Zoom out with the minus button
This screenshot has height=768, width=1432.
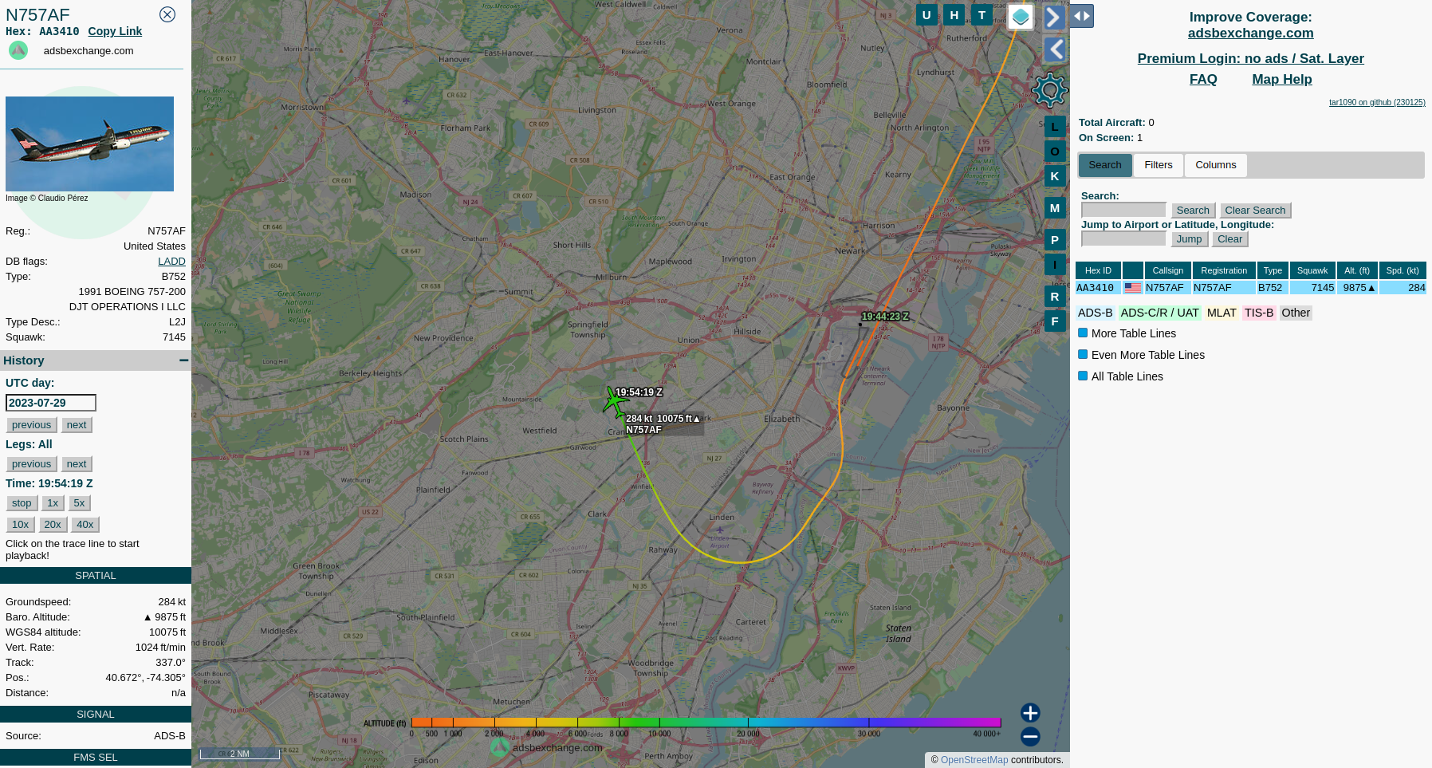pyautogui.click(x=1030, y=737)
